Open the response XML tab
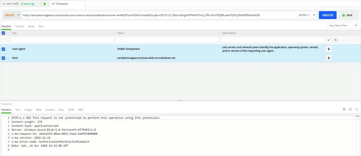The width and height of the screenshot is (361, 156). point(81,110)
